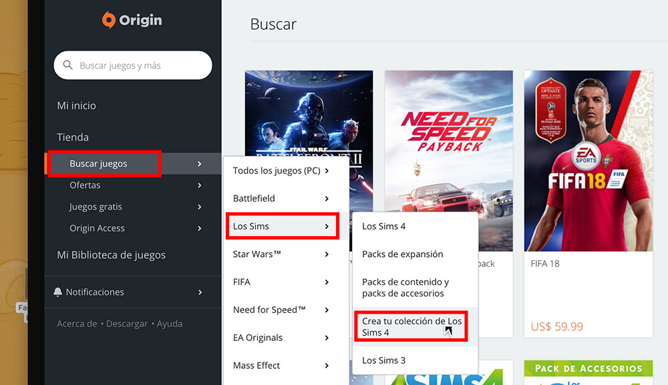Click the Descargar link
Screen dimensions: 668x385
pyautogui.click(x=127, y=324)
